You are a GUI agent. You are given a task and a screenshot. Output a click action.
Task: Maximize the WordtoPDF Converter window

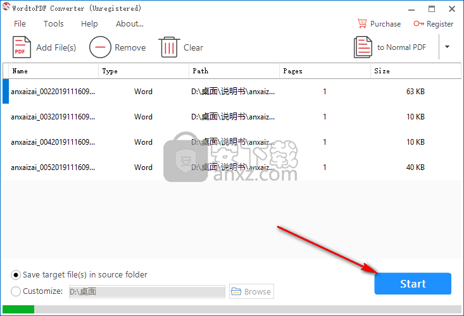click(432, 9)
